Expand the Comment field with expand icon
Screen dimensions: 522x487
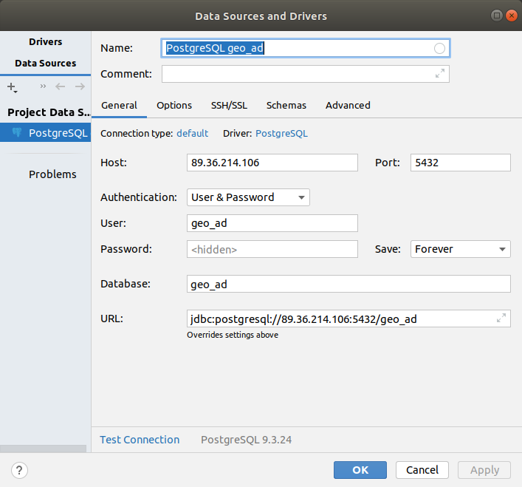coord(440,74)
